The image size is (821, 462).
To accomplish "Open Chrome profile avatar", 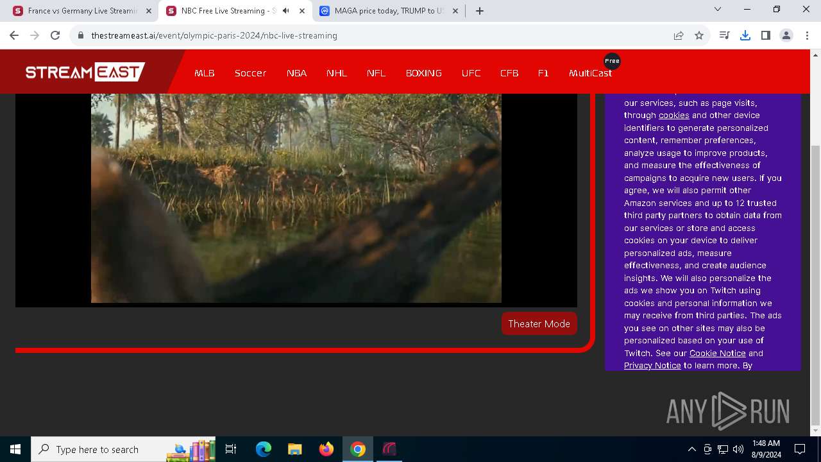I will 786,35.
